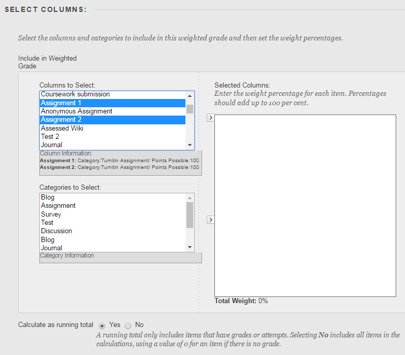The image size is (405, 355).
Task: Pick Assessed Wiki column
Action: 62,128
